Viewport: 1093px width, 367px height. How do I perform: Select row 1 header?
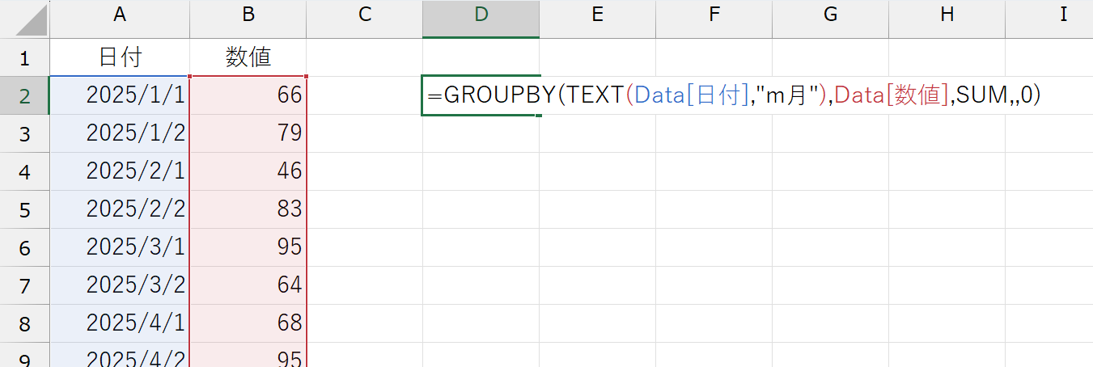click(24, 57)
